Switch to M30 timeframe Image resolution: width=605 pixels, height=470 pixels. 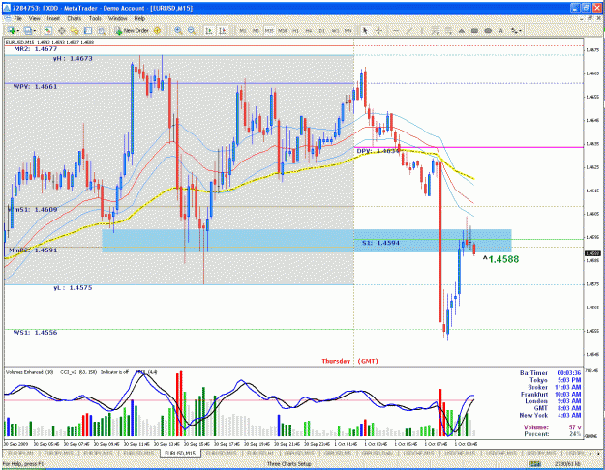tap(283, 30)
